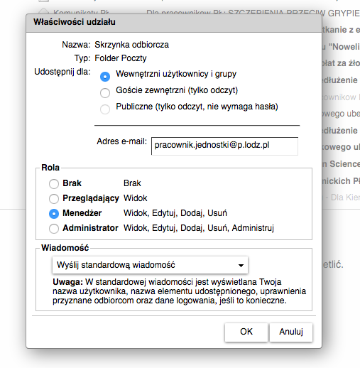
Task: Click the Skrzynka odbiorcza name text
Action: point(131,45)
